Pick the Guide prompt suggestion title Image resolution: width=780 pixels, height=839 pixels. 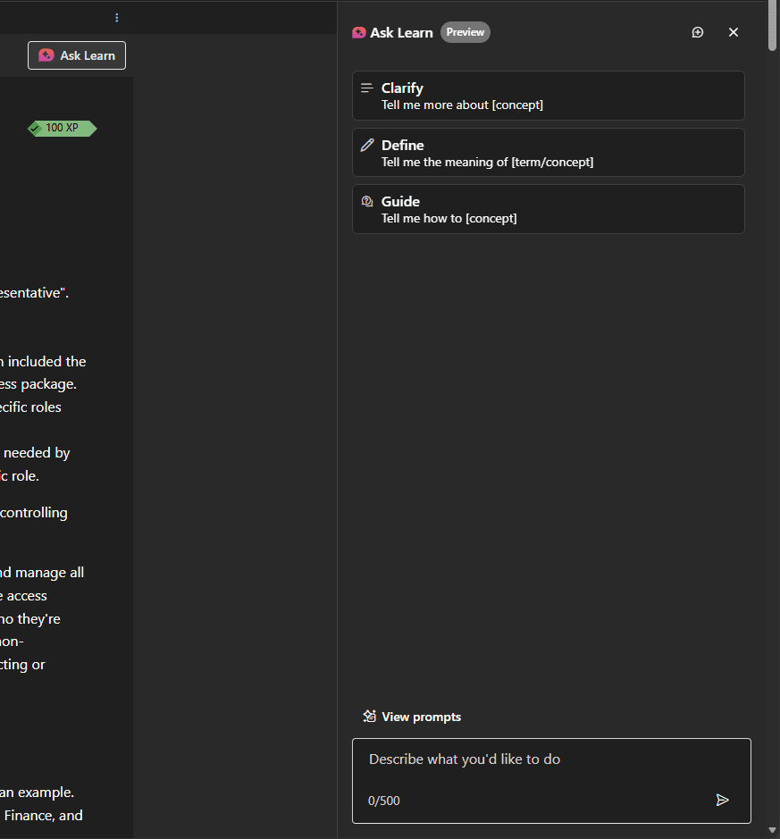click(x=400, y=201)
